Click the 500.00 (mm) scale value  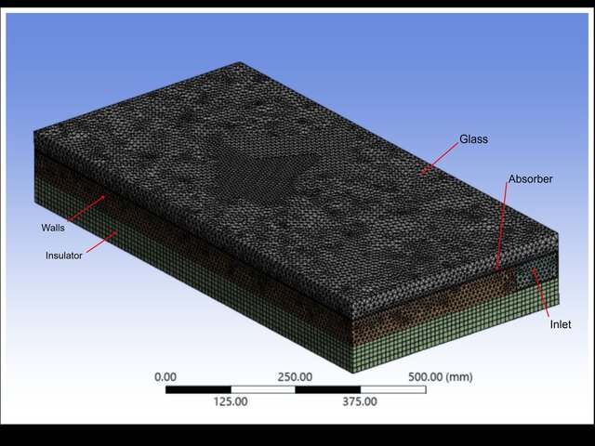(440, 377)
